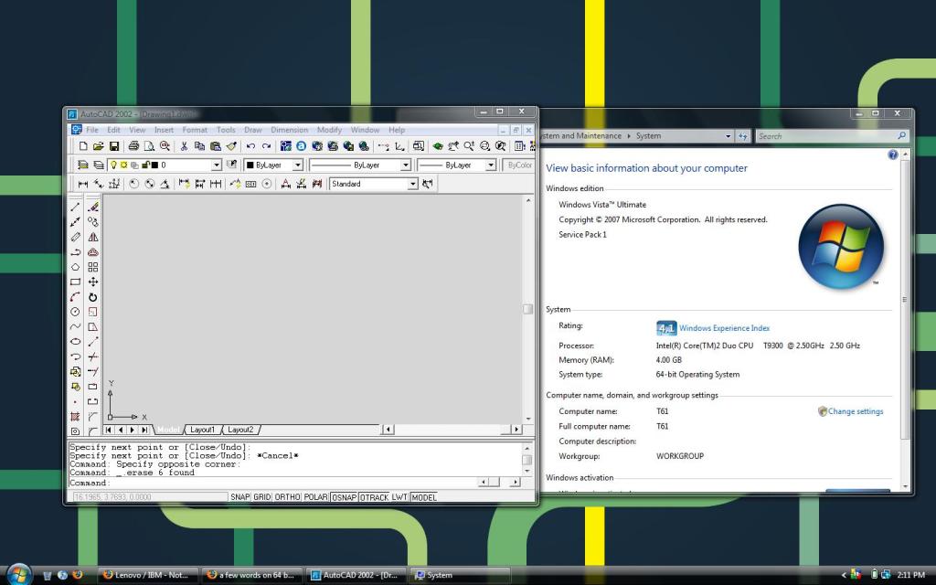Toggle POLAR tracking in status bar

pyautogui.click(x=315, y=496)
